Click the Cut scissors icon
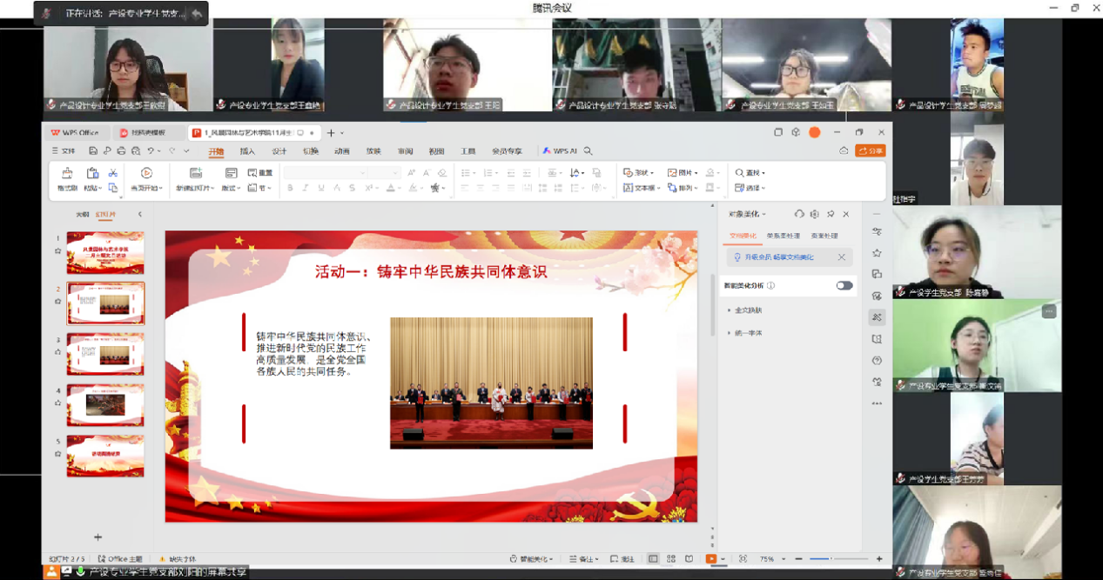The image size is (1103, 580). [112, 174]
